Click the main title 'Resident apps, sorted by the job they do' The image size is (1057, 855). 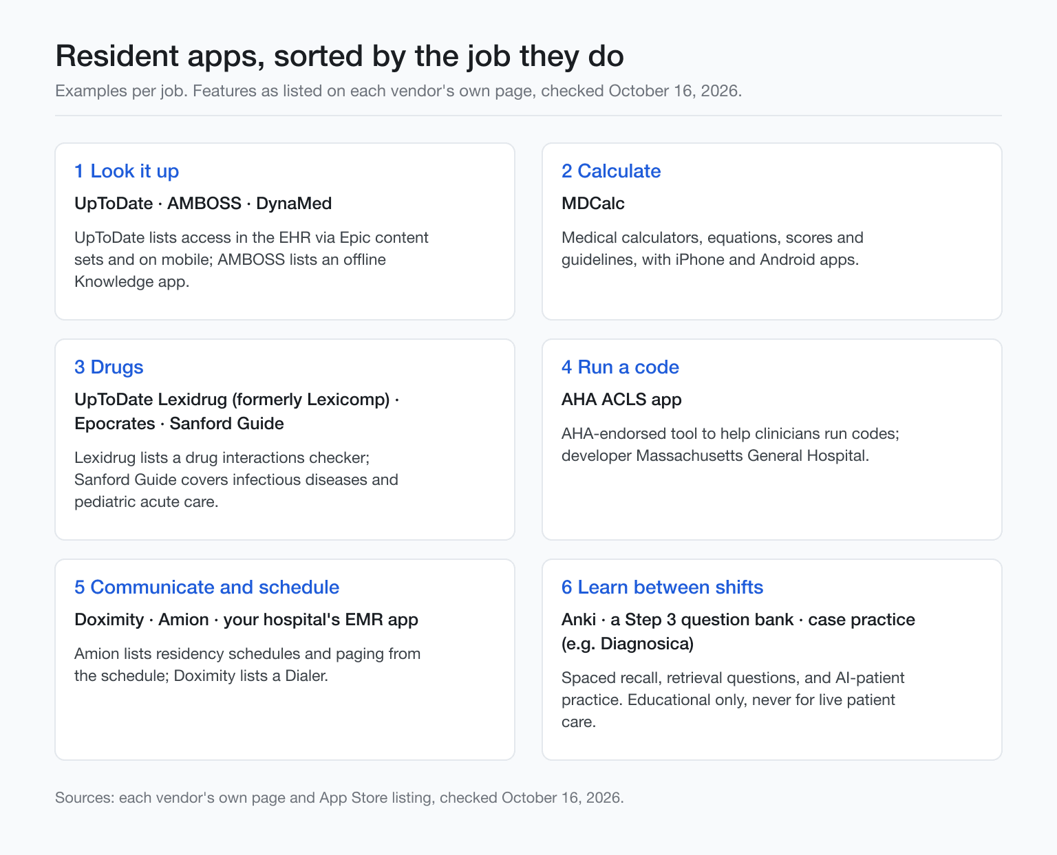coord(339,56)
